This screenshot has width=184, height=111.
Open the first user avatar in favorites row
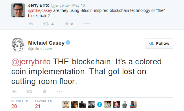(66, 104)
